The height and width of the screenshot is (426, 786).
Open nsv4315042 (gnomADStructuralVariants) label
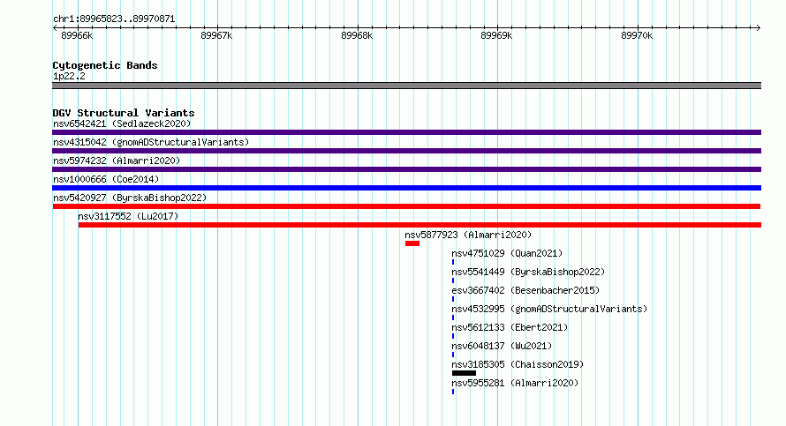click(151, 142)
